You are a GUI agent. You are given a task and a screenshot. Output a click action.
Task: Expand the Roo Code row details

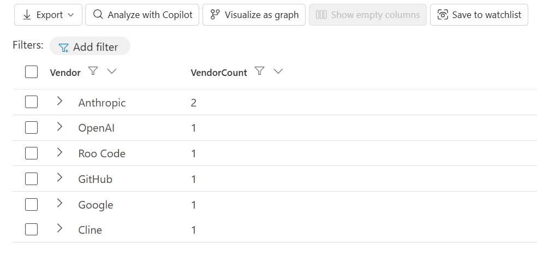click(x=59, y=152)
